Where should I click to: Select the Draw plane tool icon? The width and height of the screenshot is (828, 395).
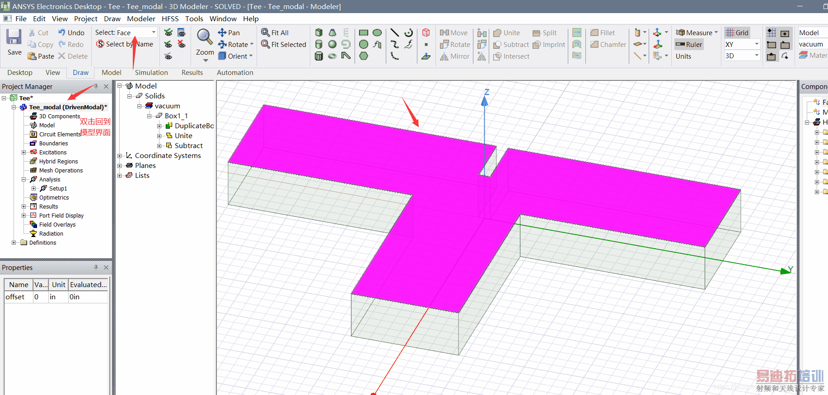(x=426, y=56)
